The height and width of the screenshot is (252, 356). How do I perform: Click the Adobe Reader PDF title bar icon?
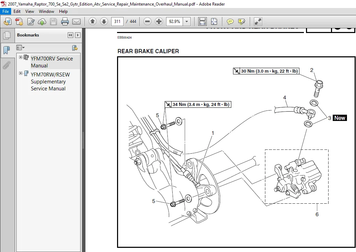pos(3,4)
